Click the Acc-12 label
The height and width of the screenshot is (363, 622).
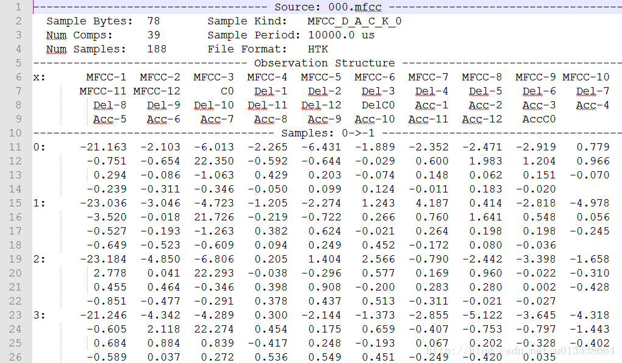click(x=482, y=119)
